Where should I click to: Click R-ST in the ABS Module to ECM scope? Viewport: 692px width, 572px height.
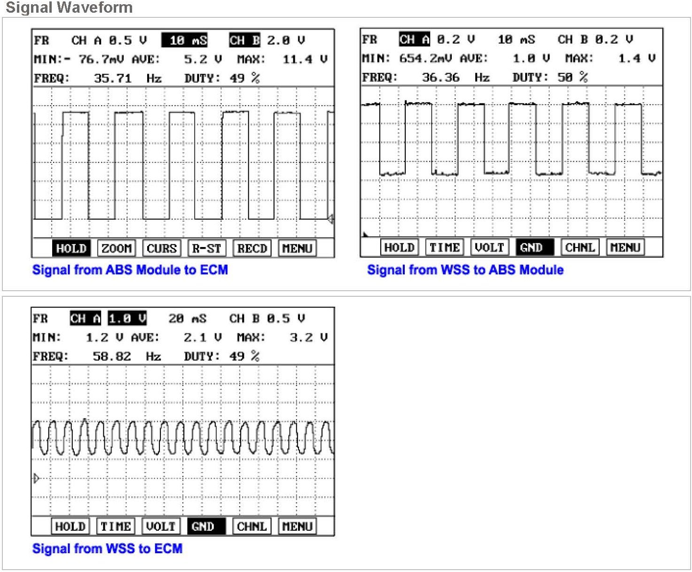(206, 248)
